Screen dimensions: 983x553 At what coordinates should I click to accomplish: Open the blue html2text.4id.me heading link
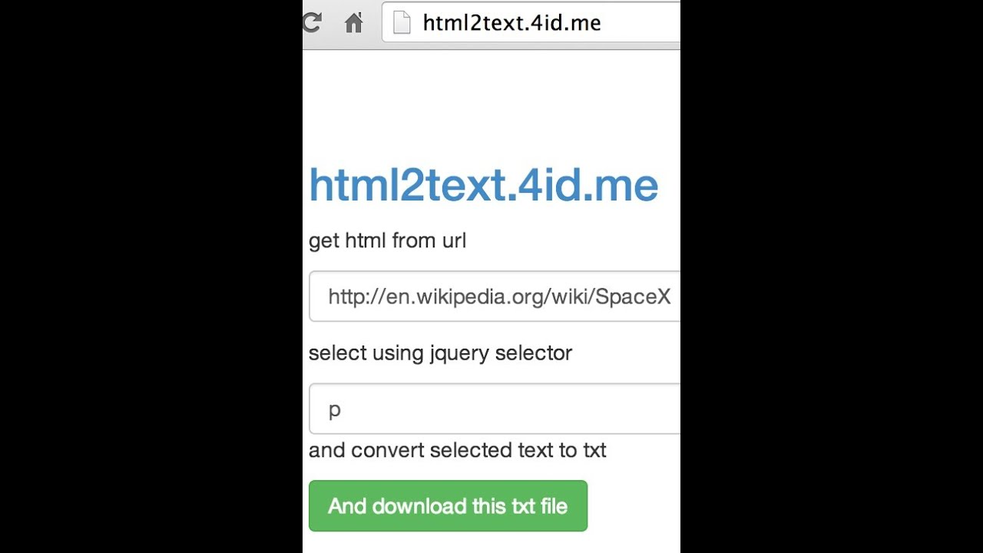click(x=483, y=186)
